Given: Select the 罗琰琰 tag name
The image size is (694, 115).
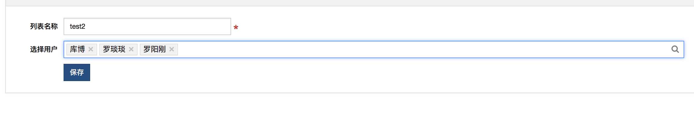Looking at the screenshot, I should coord(114,49).
